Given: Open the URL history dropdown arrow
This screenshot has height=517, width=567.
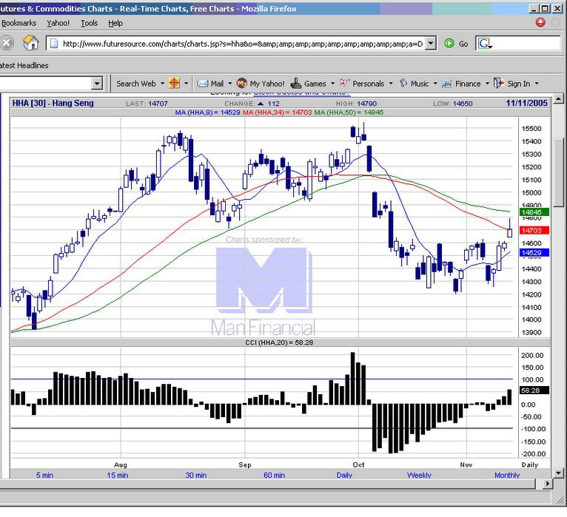Looking at the screenshot, I should pyautogui.click(x=430, y=44).
